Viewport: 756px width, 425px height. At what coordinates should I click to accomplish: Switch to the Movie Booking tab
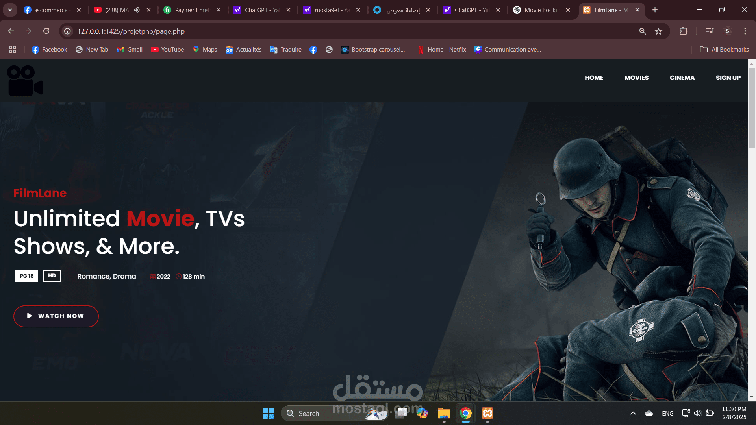(541, 10)
